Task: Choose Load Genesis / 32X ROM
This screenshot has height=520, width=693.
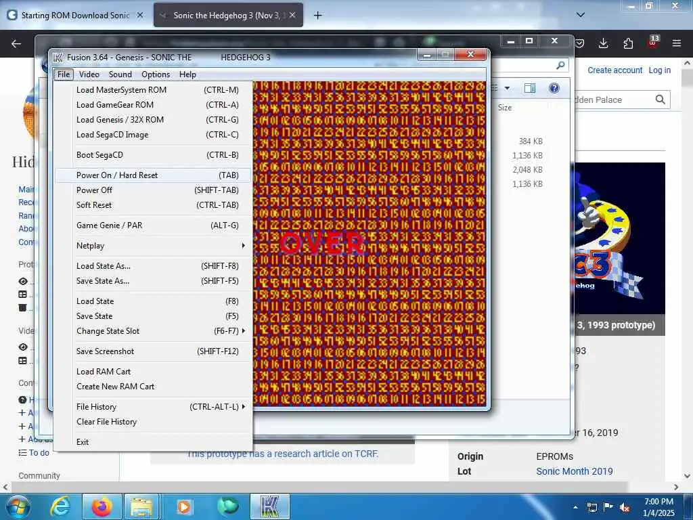Action: (153, 120)
